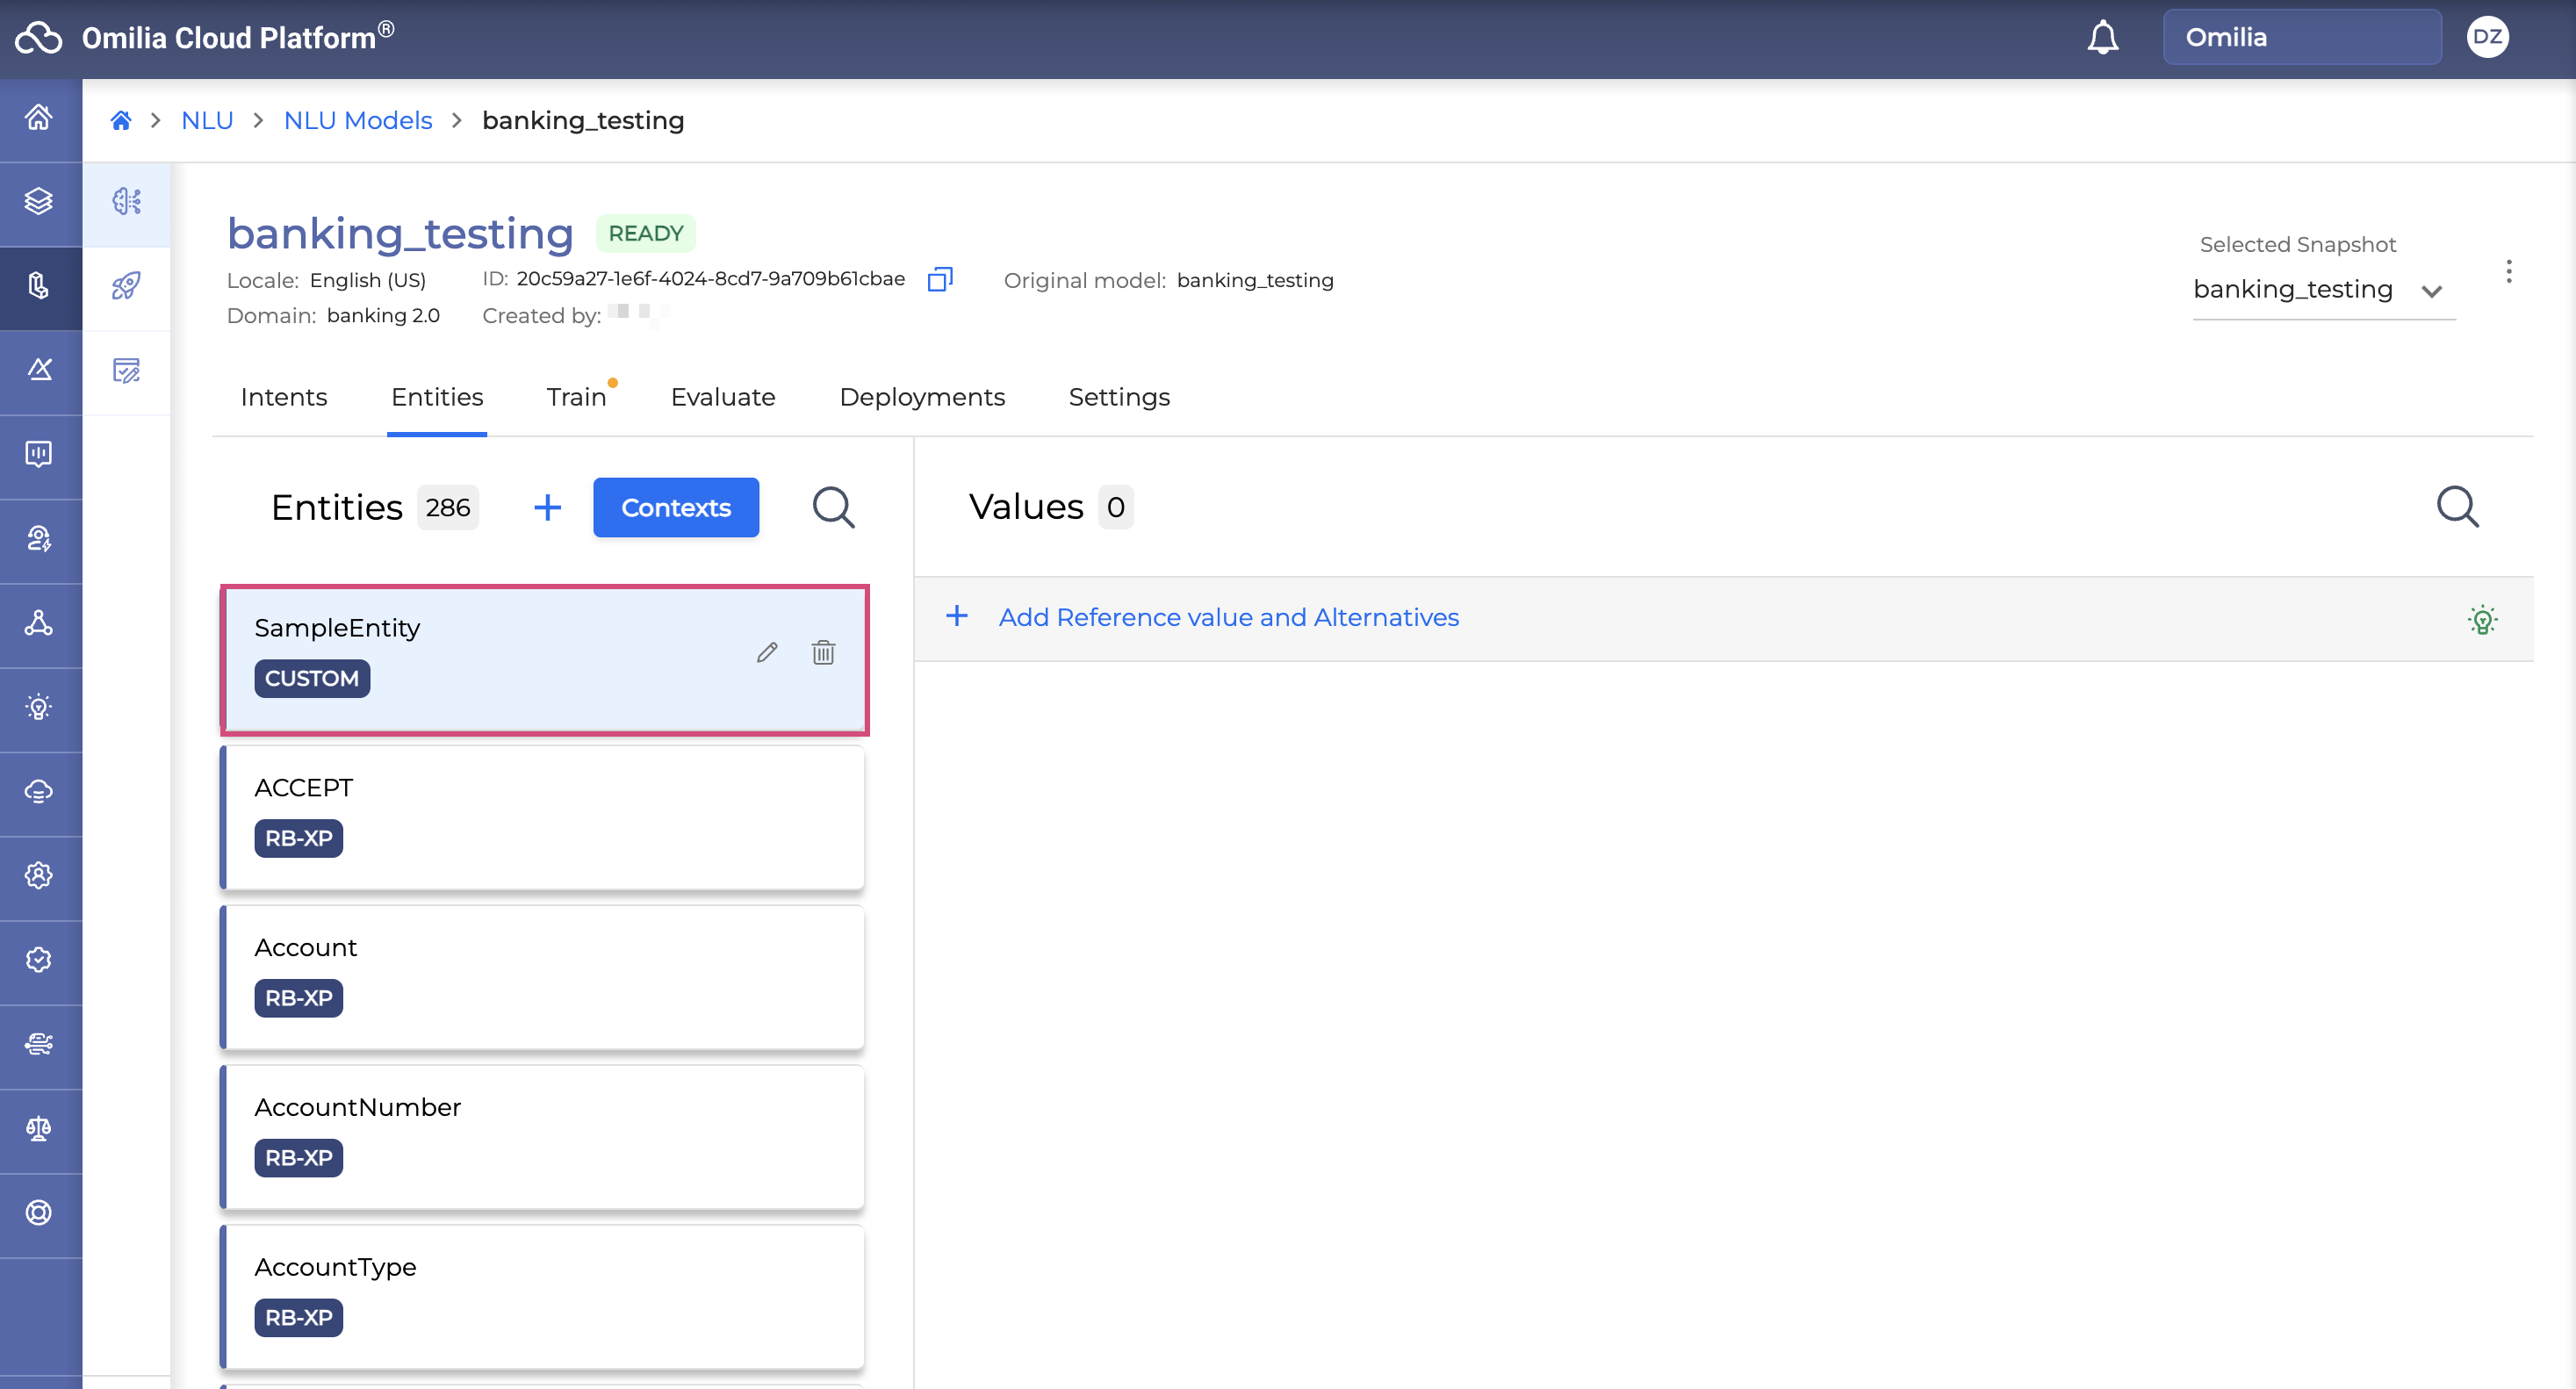Click the pencil edit icon on SampleEntity
This screenshot has height=1389, width=2576.
(767, 652)
